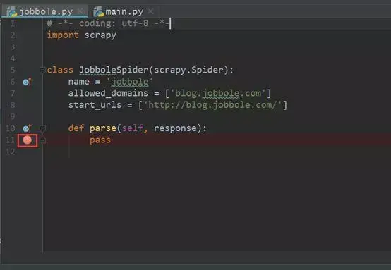Image resolution: width=391 pixels, height=270 pixels.
Task: Click 'scrapy.Spider' base class reference
Action: tap(188, 70)
